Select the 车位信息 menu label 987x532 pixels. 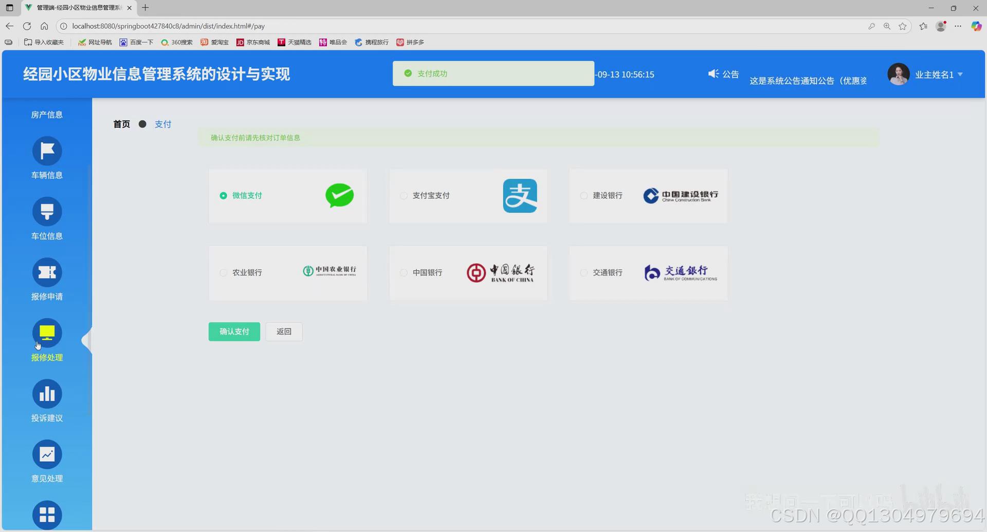point(47,236)
